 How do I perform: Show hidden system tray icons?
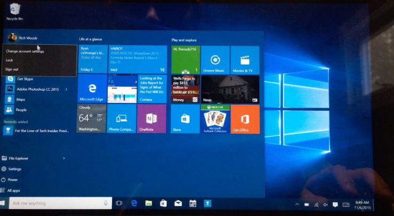[297, 204]
